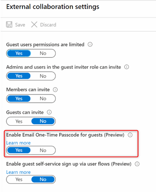Click info icon beside Members can invite
This screenshot has width=156, height=193.
[55, 90]
